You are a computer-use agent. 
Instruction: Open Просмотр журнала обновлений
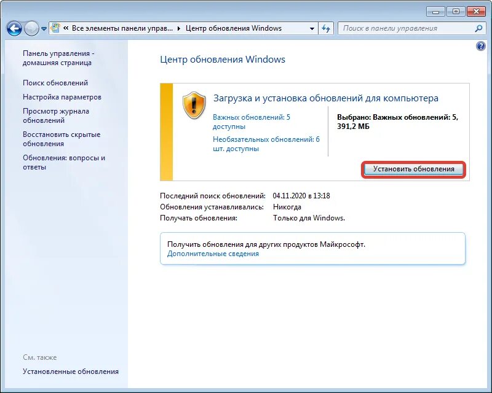[x=56, y=115]
